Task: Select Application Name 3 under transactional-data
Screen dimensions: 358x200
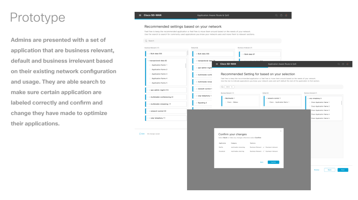Action: (159, 74)
